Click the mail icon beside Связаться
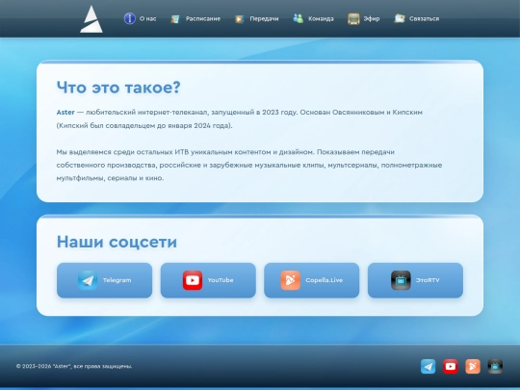 tap(400, 18)
